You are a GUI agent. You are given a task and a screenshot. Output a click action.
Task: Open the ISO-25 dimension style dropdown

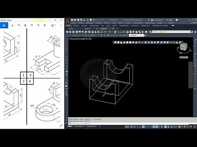pos(137,35)
